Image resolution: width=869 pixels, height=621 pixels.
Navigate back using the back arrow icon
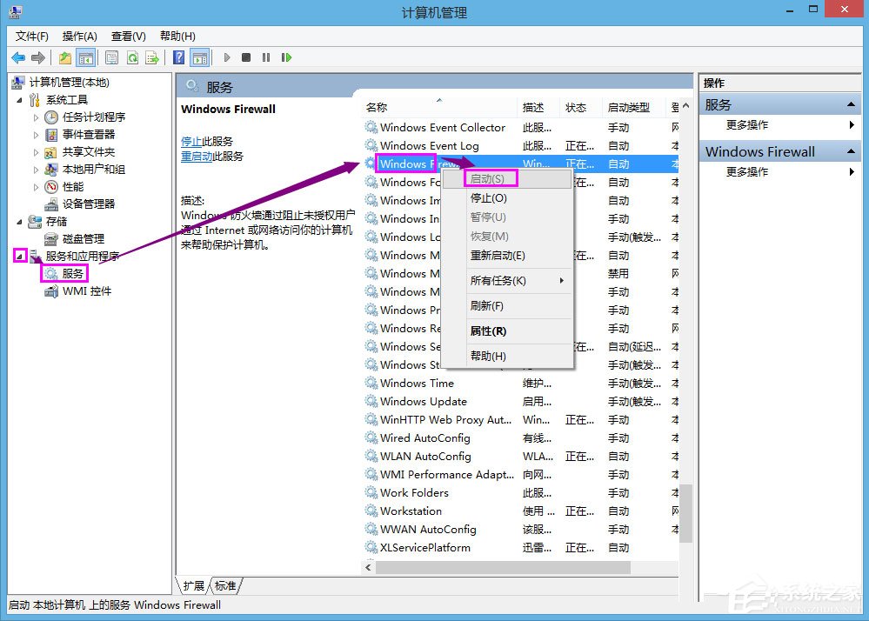point(19,57)
